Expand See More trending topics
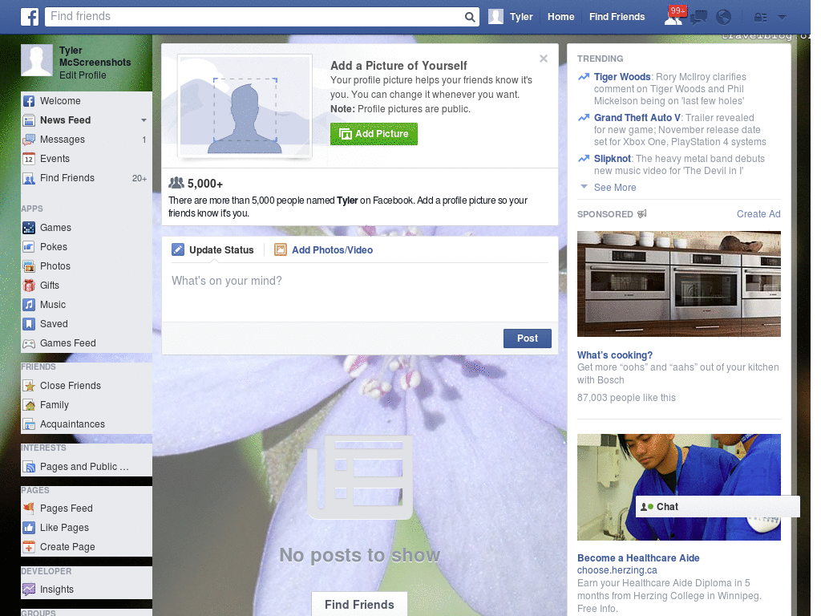Image resolution: width=821 pixels, height=616 pixels. 615,188
